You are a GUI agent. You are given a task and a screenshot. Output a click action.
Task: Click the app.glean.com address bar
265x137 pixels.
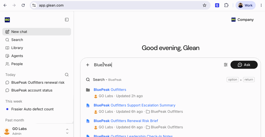click(120, 5)
